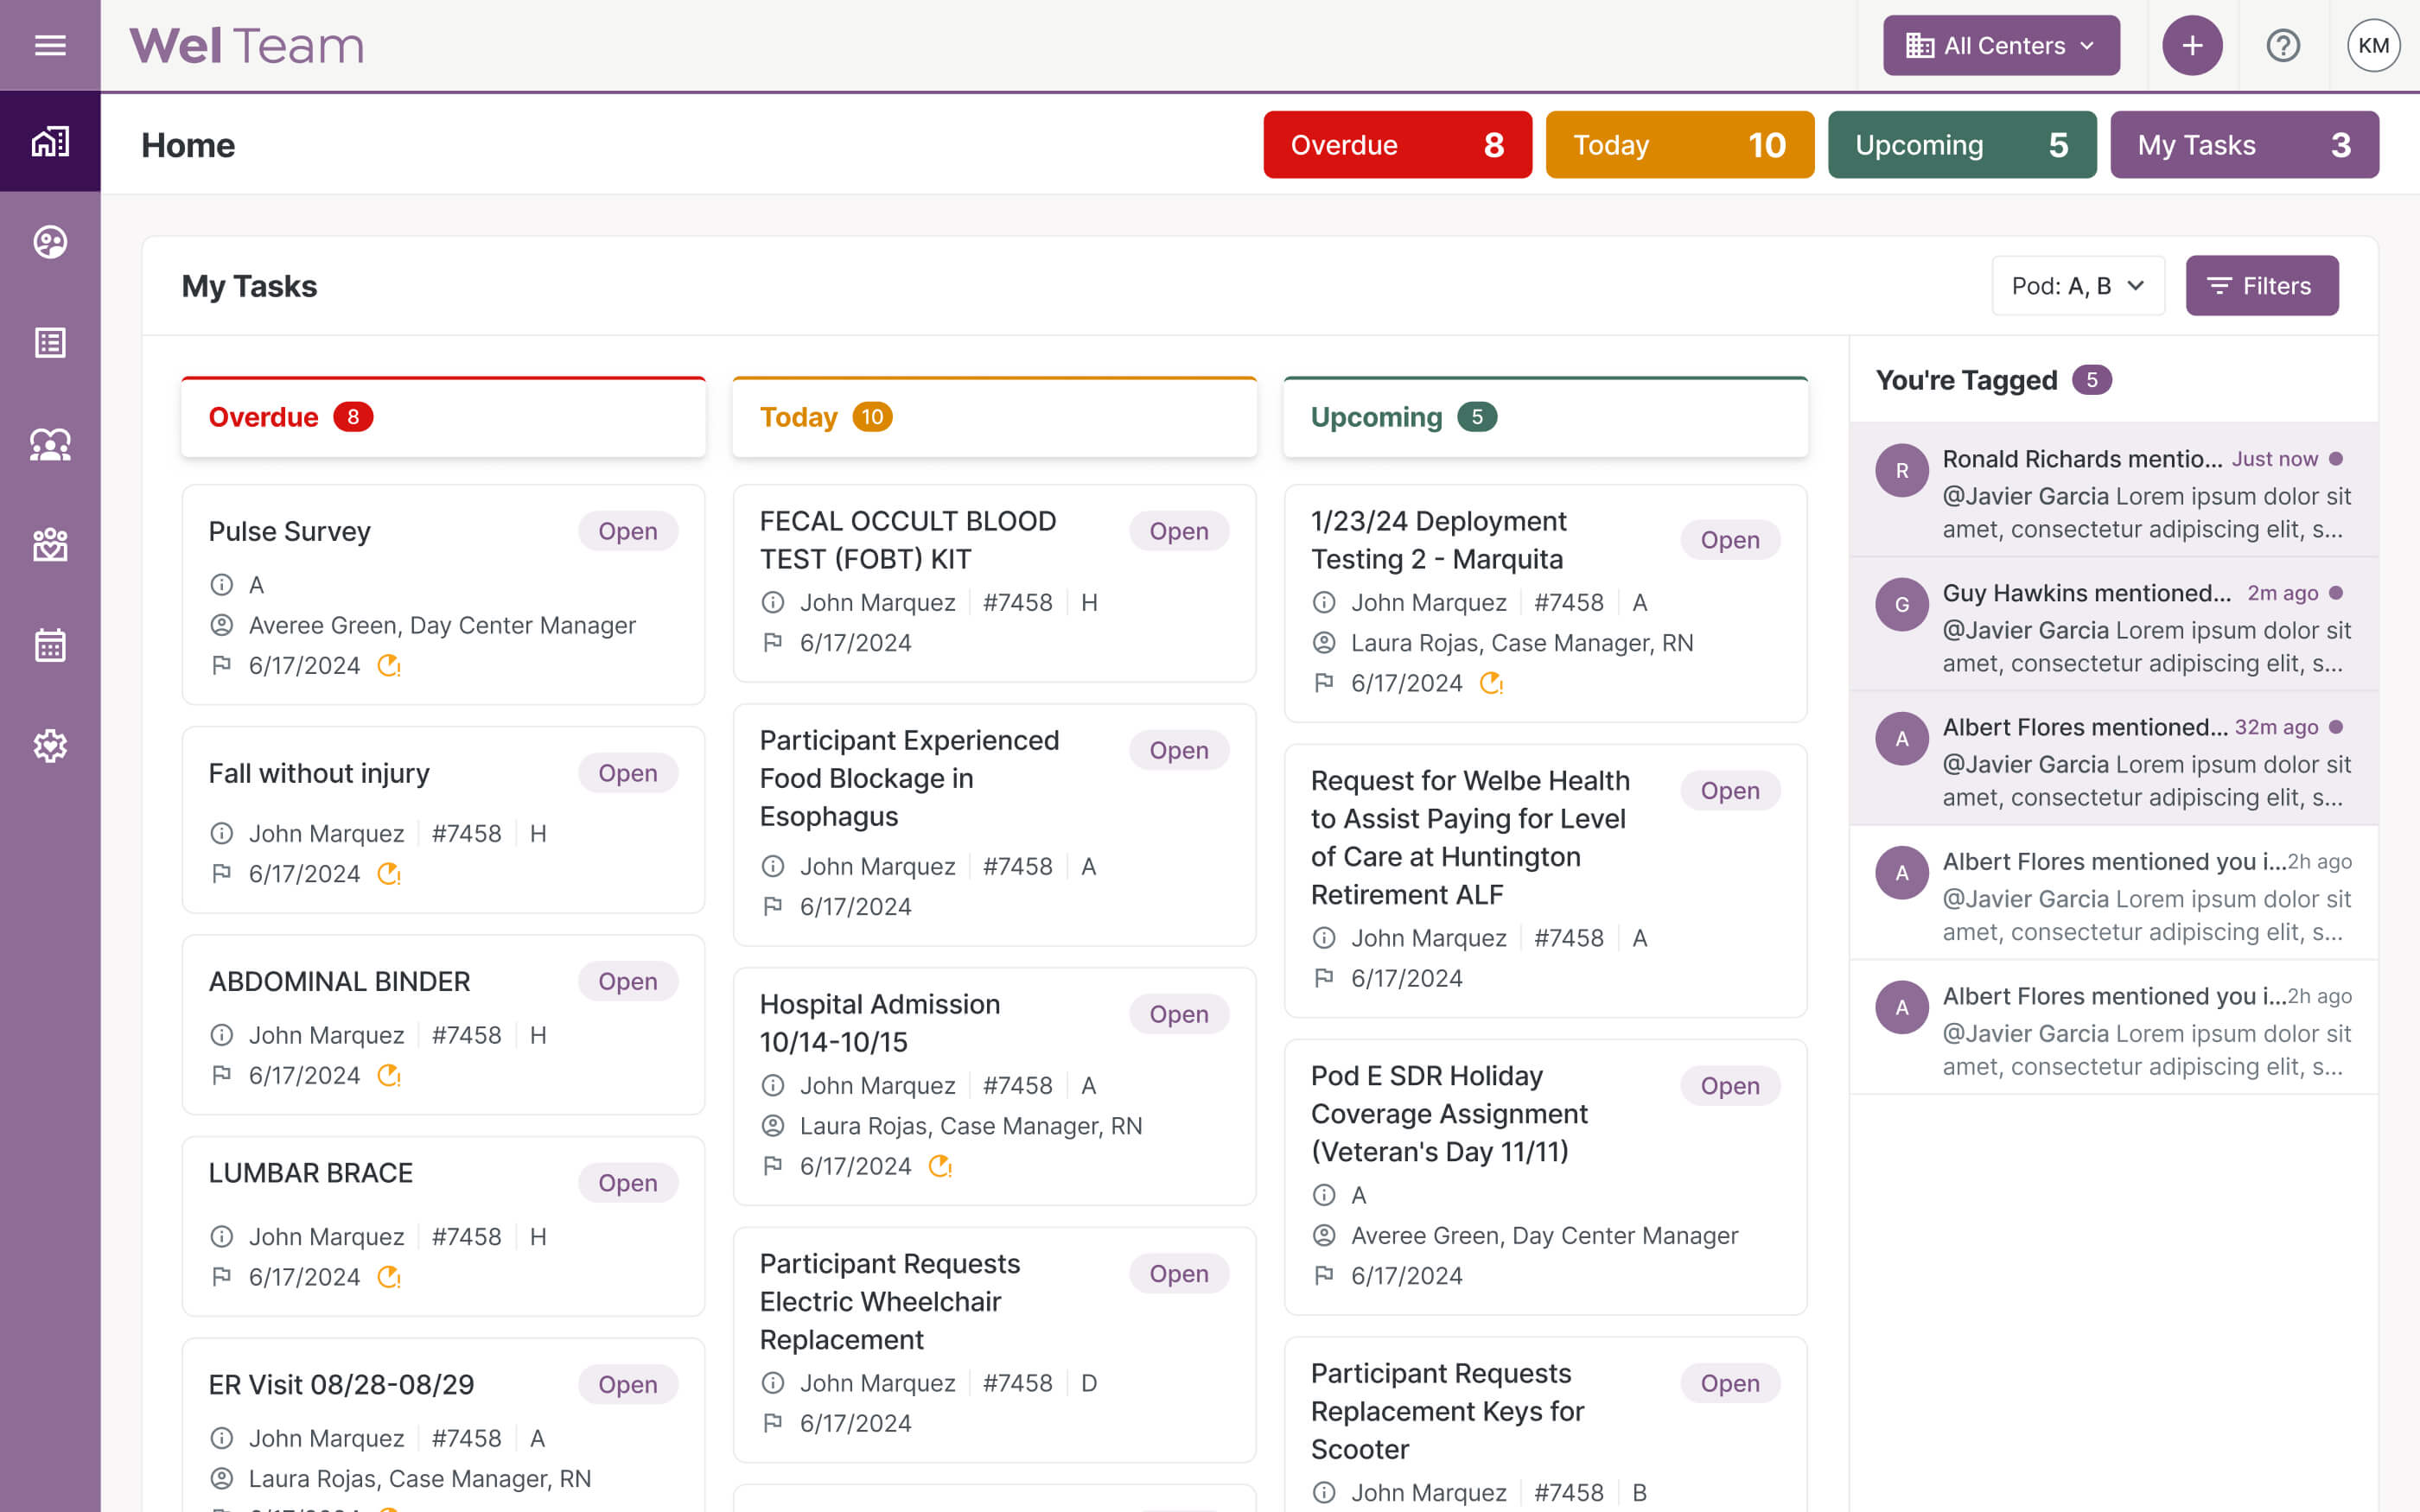This screenshot has width=2420, height=1512.
Task: Select the Today column header
Action: [x=994, y=417]
